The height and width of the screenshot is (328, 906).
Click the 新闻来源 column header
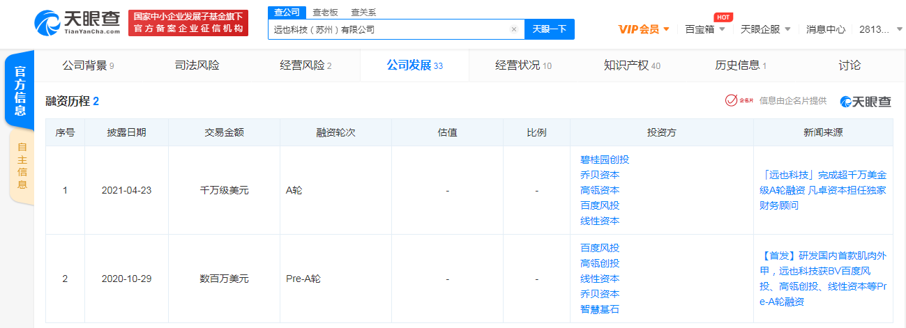pyautogui.click(x=823, y=132)
